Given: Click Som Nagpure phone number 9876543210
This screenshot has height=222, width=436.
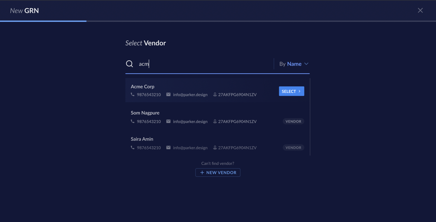Looking at the screenshot, I should (x=149, y=121).
